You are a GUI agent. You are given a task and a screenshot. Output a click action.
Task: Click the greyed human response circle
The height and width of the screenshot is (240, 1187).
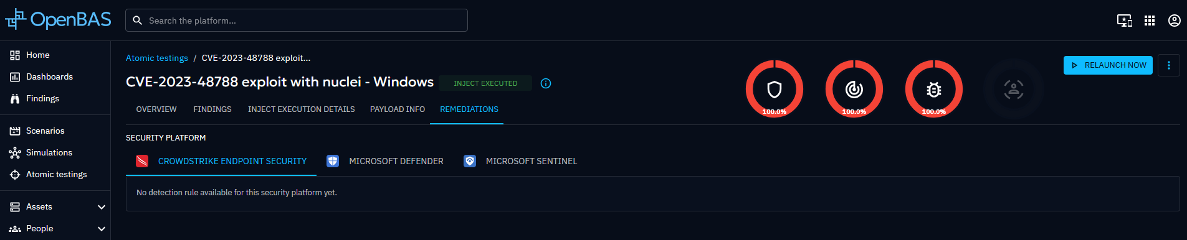tap(1014, 89)
